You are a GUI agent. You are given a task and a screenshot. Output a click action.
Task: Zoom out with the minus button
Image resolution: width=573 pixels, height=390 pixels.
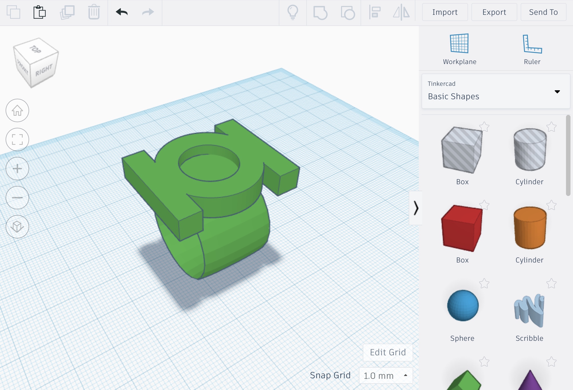coord(17,198)
